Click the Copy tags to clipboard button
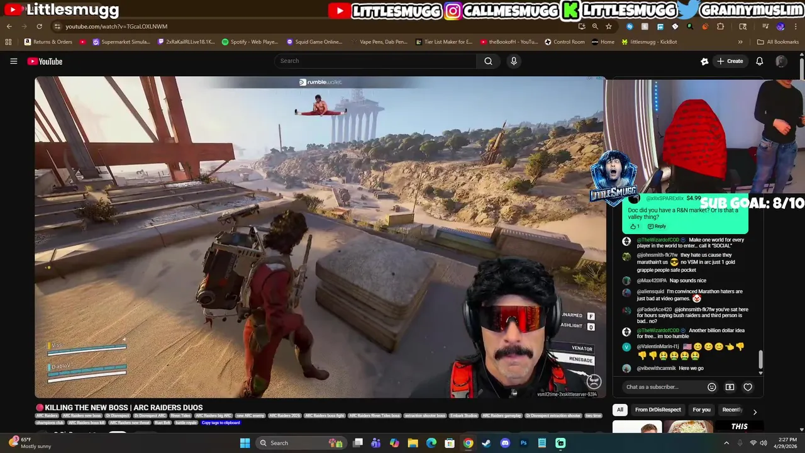Image resolution: width=805 pixels, height=453 pixels. coord(221,423)
